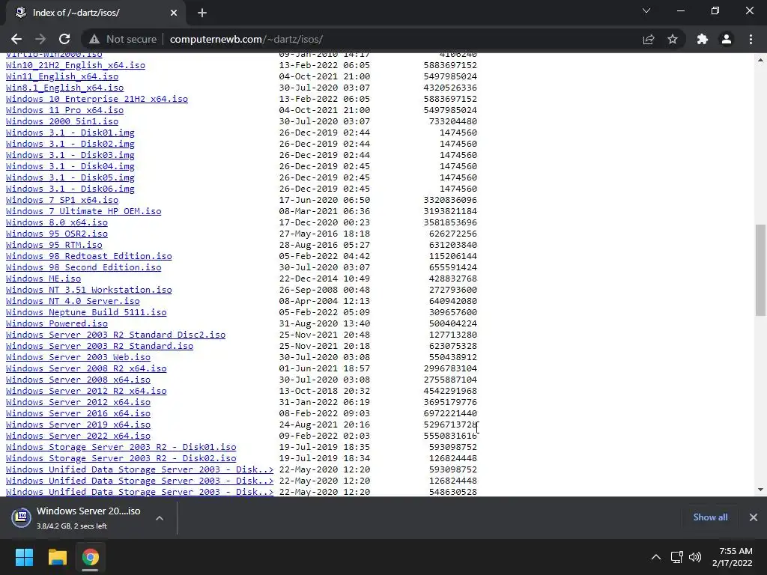Click Windows Powered.iso link
This screenshot has width=767, height=575.
[x=57, y=323]
